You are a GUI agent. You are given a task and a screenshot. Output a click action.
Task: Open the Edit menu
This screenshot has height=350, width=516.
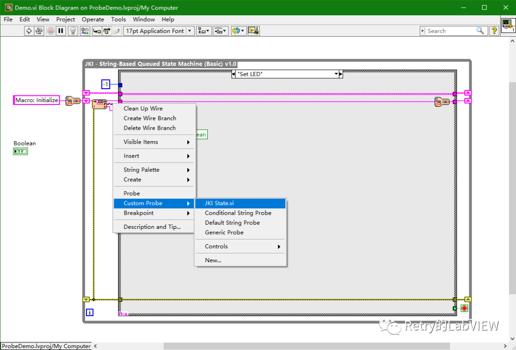(x=25, y=20)
